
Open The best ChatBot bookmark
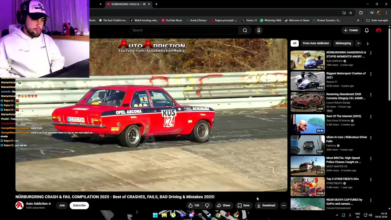click(x=113, y=20)
